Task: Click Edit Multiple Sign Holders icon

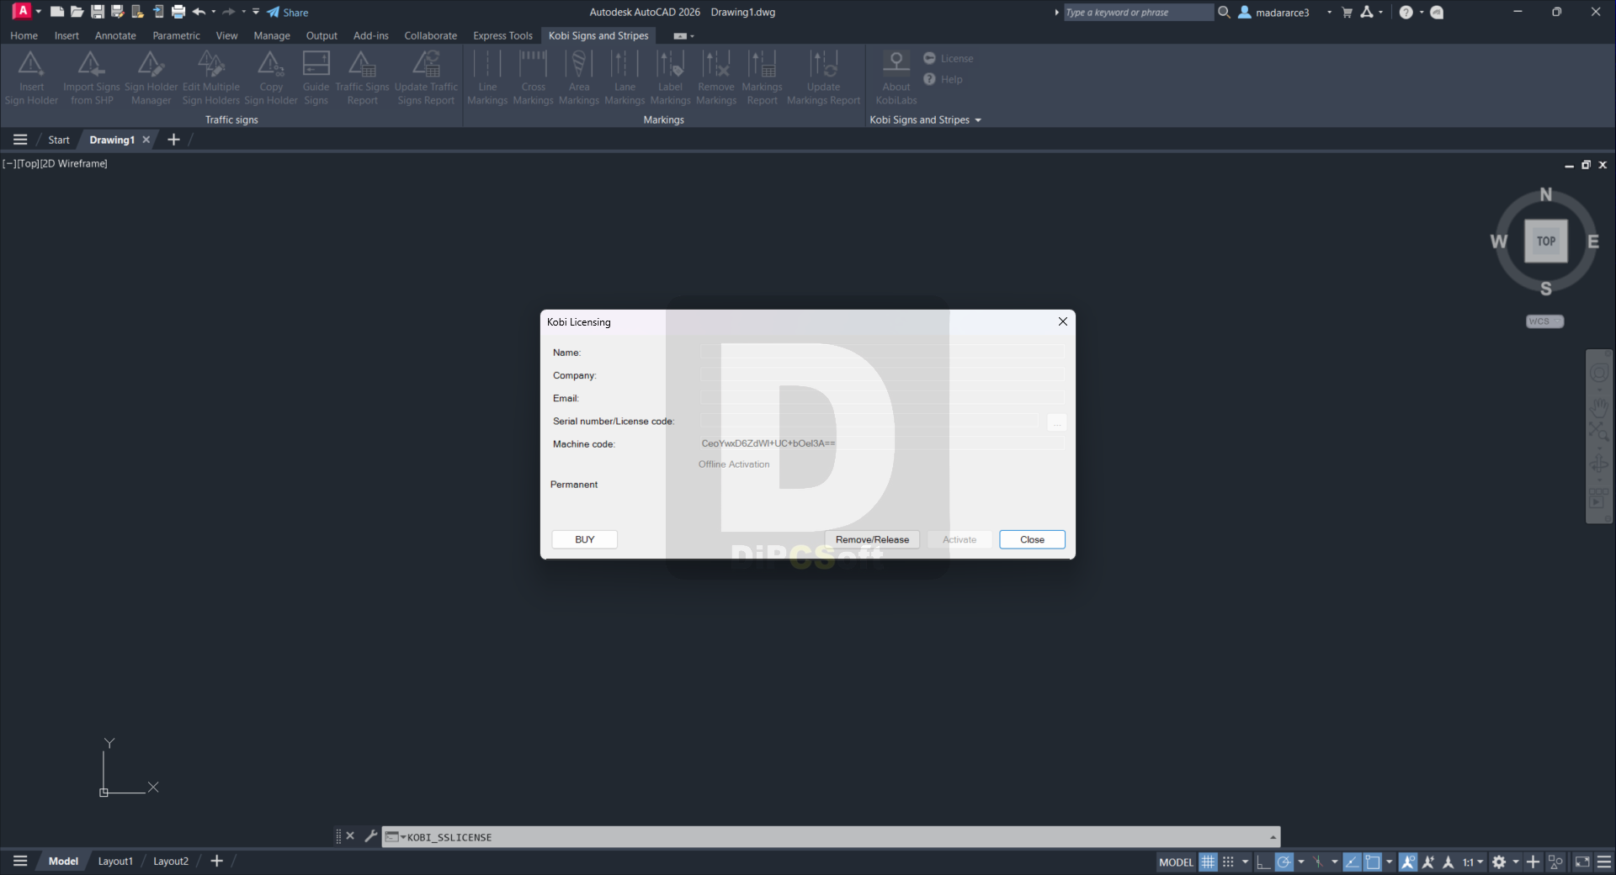Action: click(x=210, y=63)
